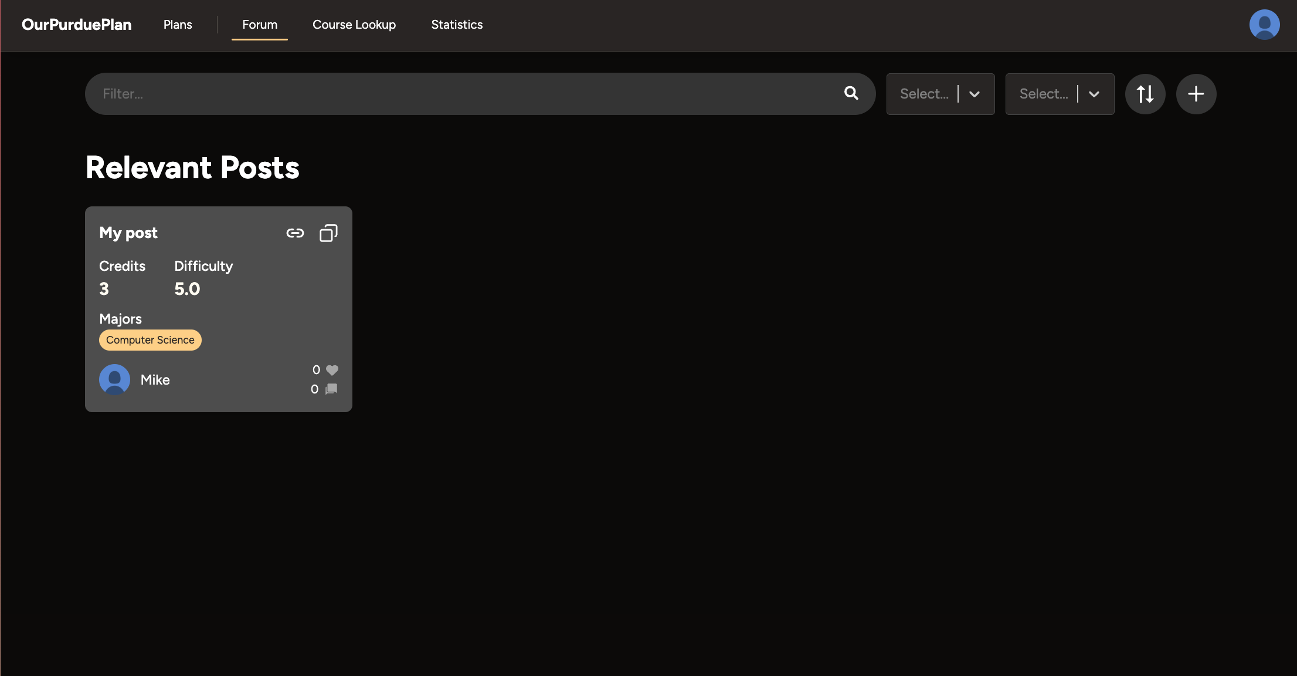Screen dimensions: 1297x676
Task: Open the My post title
Action: [x=128, y=233]
